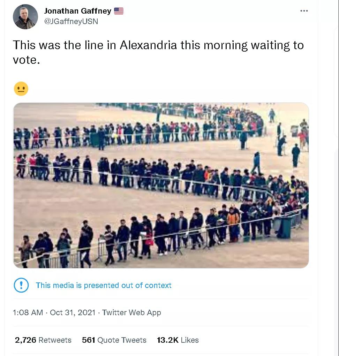View the 561 Quote Tweets list
This screenshot has width=339, height=356.
(x=114, y=340)
